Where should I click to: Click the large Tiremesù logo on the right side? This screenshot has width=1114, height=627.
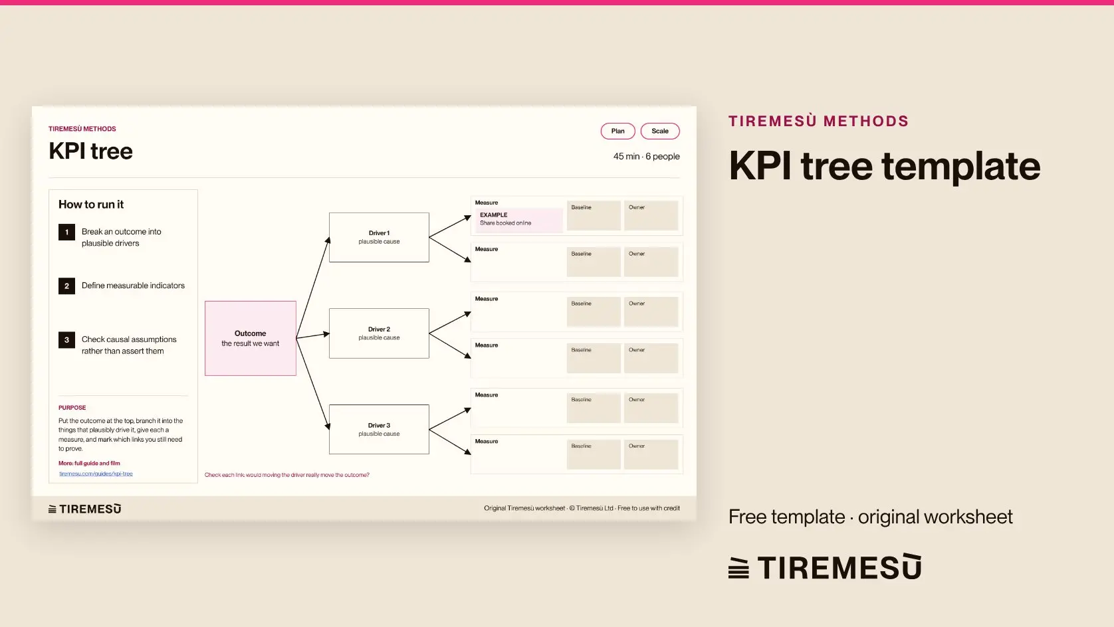click(x=825, y=567)
